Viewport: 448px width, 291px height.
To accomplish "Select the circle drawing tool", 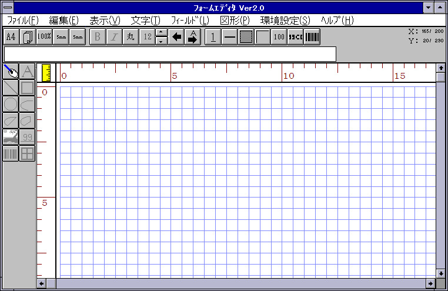I will [11, 104].
